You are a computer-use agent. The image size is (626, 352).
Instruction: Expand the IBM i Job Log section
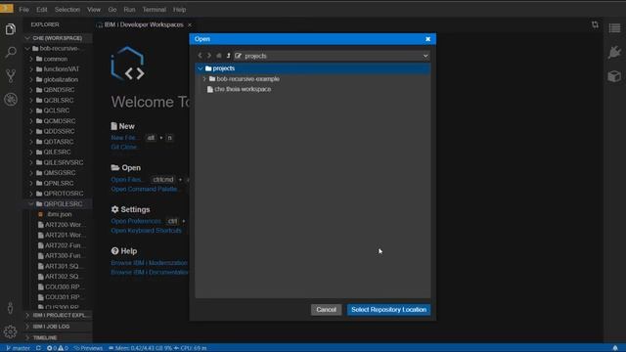59,327
